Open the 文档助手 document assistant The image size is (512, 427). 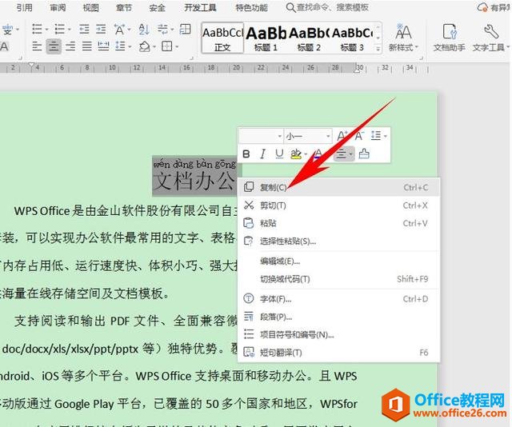(449, 38)
